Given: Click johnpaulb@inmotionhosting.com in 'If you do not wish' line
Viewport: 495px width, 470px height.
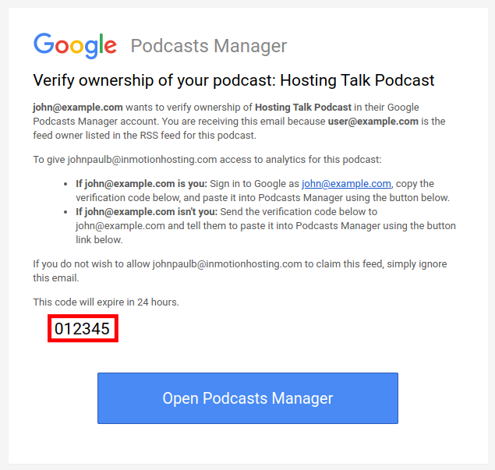Looking at the screenshot, I should pos(228,264).
